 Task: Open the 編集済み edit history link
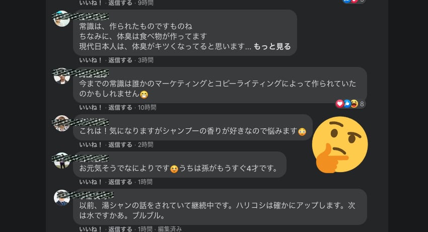click(x=170, y=228)
